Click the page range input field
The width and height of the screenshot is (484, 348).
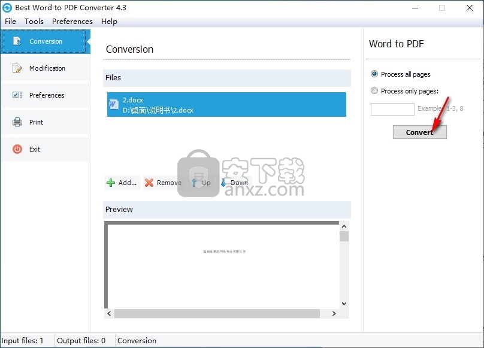click(392, 109)
